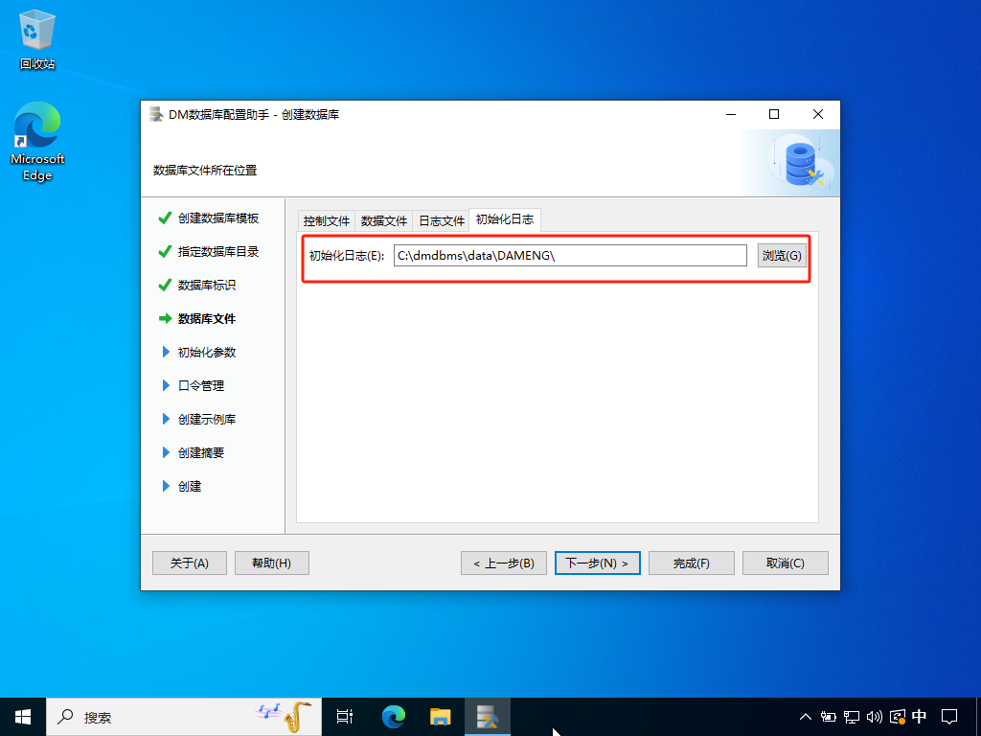Click the battery status tray icon

pyautogui.click(x=829, y=717)
